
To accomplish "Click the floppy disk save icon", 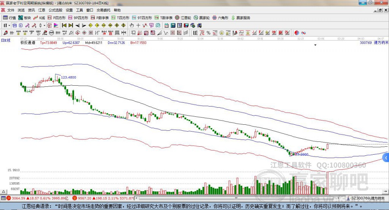I will pyautogui.click(x=186, y=25).
